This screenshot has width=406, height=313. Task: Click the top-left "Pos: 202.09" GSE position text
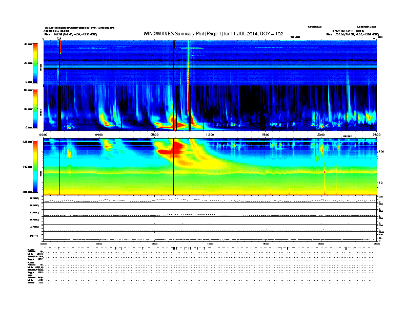click(x=71, y=34)
